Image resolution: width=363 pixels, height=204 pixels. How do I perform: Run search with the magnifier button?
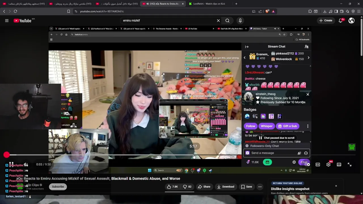pyautogui.click(x=227, y=20)
